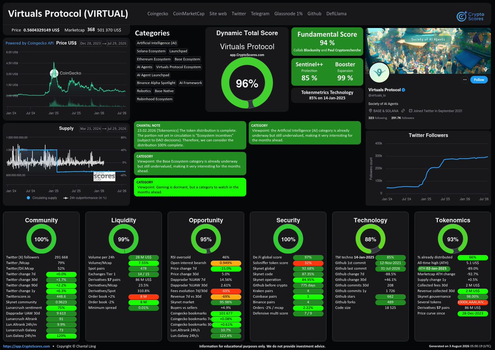Go to the Twitter header link
Screen dimensions: 495x350
click(239, 14)
